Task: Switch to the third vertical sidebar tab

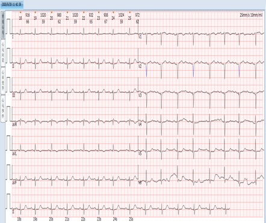Action: pos(3,81)
